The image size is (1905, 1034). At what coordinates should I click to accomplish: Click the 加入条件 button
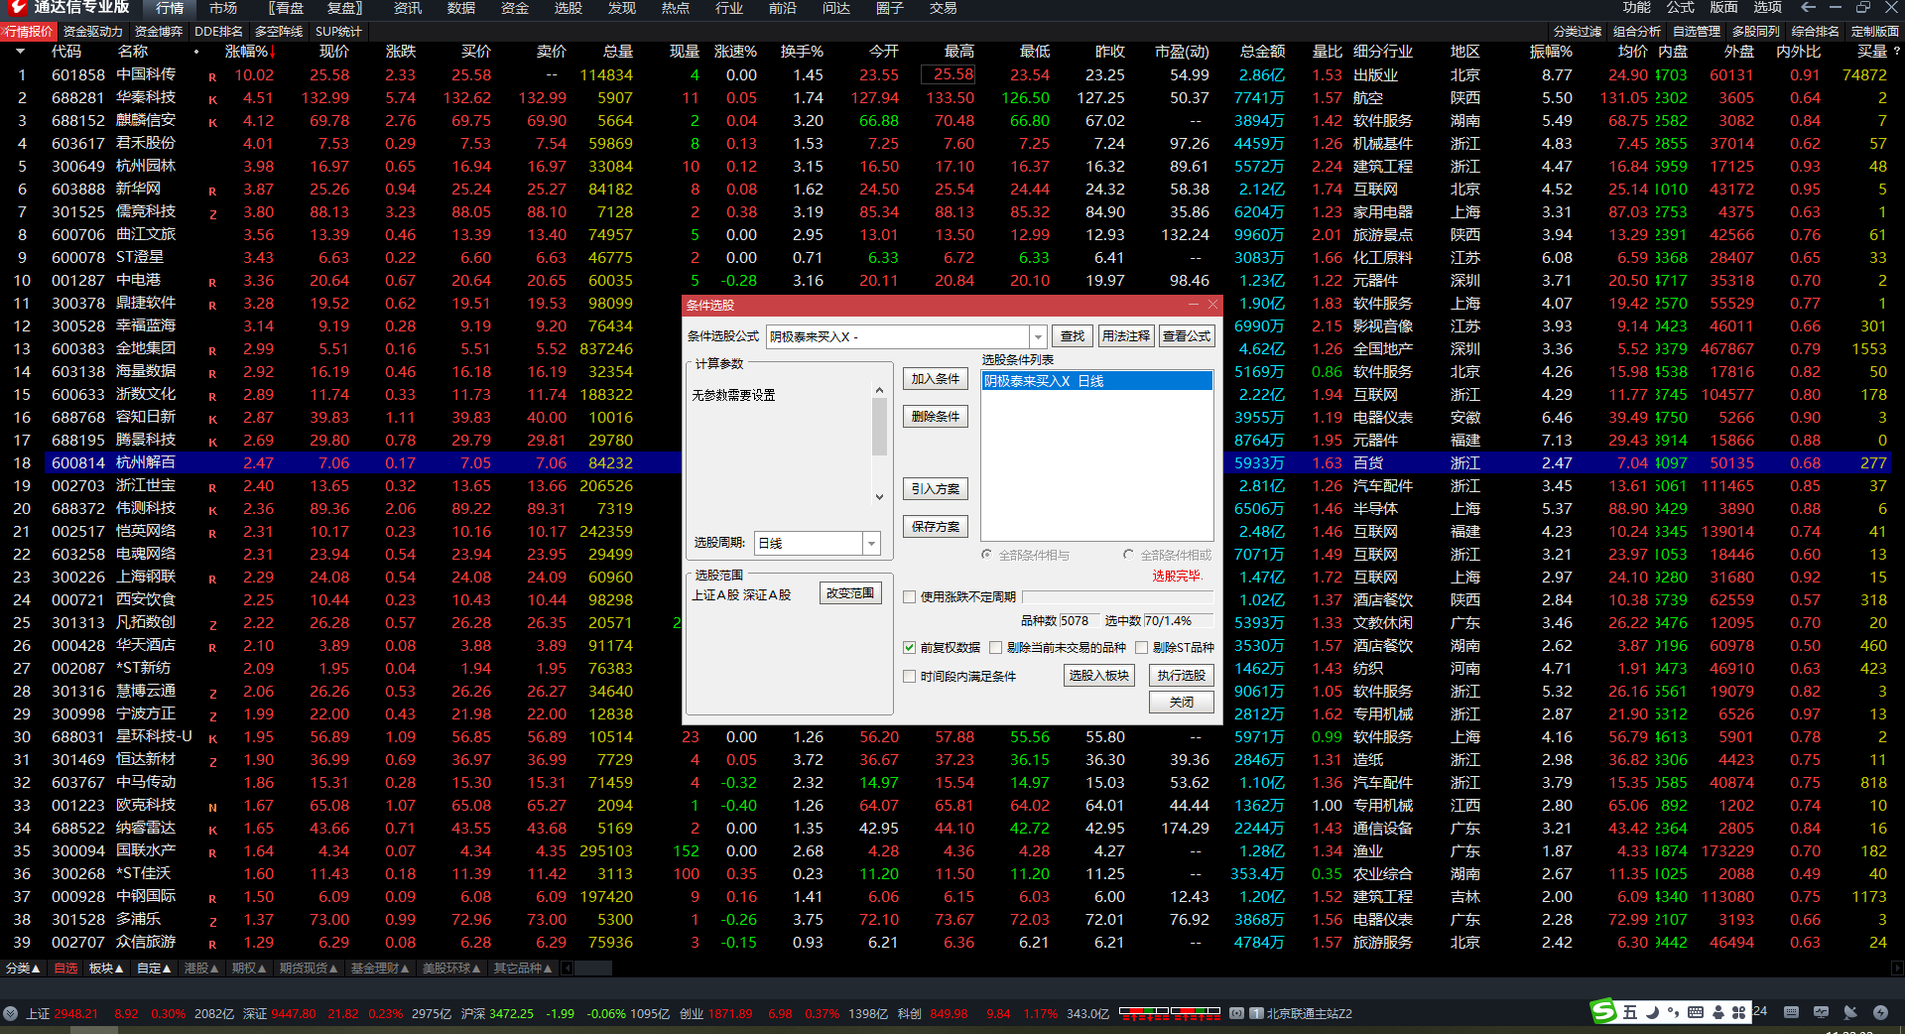[936, 379]
